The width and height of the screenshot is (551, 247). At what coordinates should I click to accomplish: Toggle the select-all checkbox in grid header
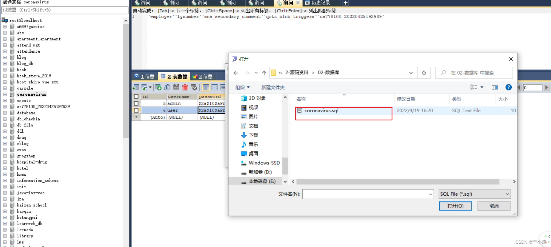[136, 97]
